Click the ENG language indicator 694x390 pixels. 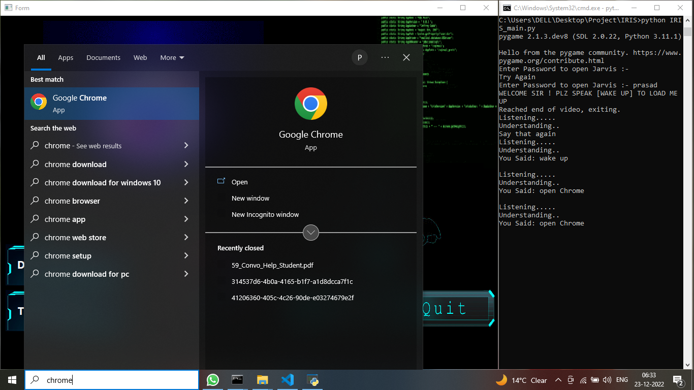pos(622,380)
